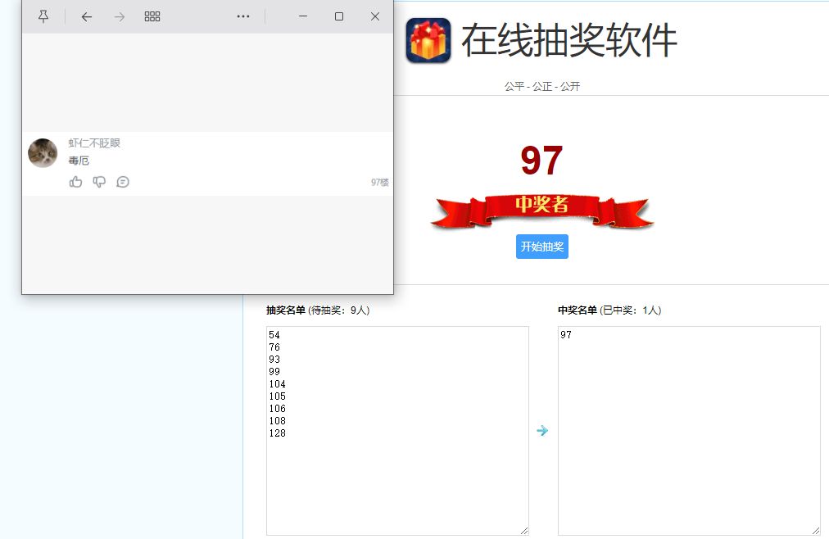Screen dimensions: 829x539
Task: Click the gift box lottery logo
Action: [x=428, y=41]
